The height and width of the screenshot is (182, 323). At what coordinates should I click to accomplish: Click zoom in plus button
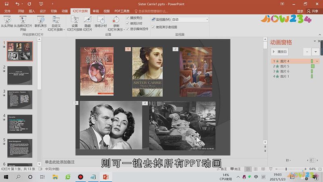click(x=305, y=169)
